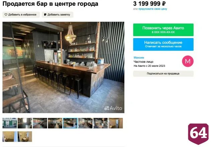Open the main bar interior photo
The height and width of the screenshot is (147, 211).
click(x=64, y=67)
